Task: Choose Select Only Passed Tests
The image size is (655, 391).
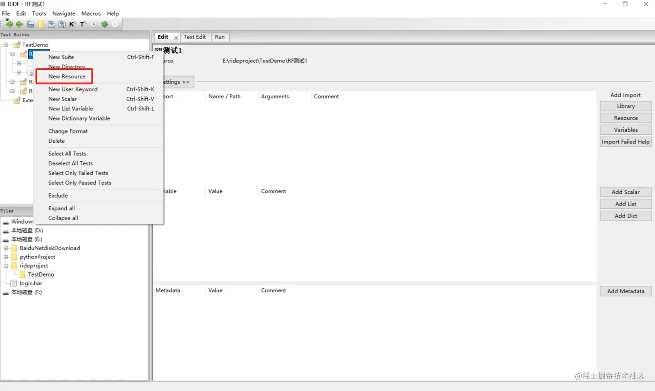Action: [x=99, y=183]
